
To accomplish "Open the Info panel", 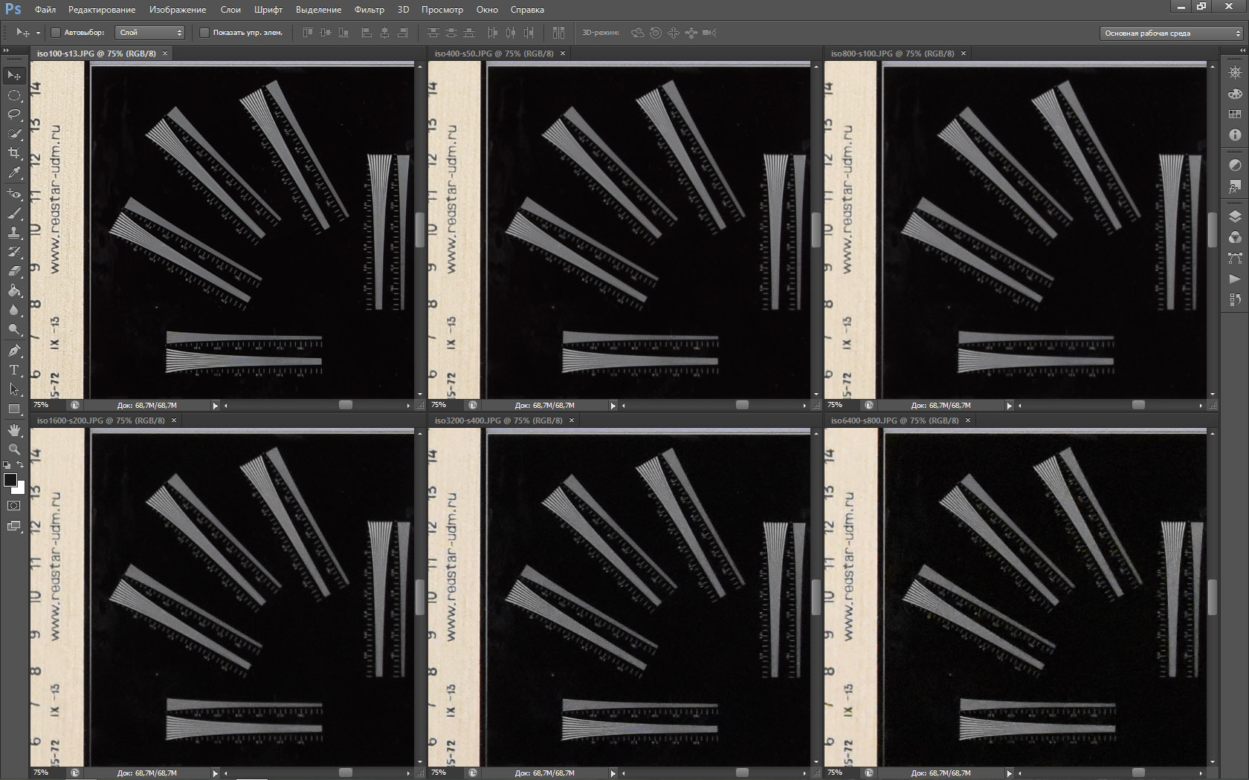I will pos(1235,134).
